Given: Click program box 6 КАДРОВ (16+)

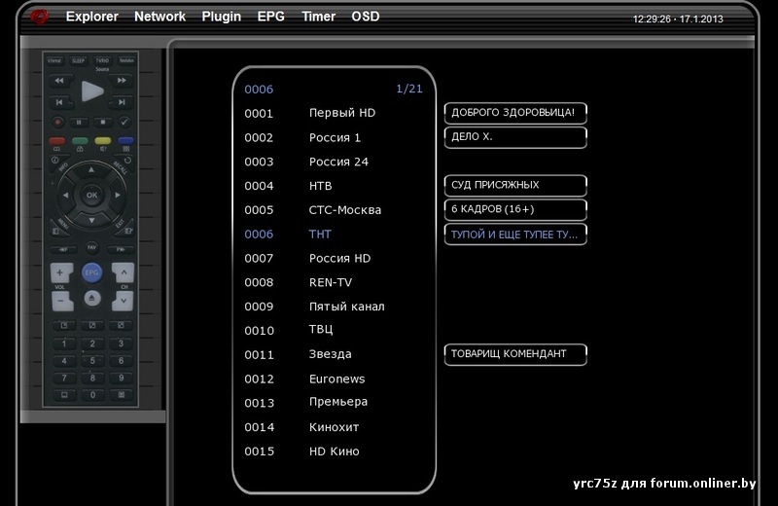Looking at the screenshot, I should pos(515,209).
